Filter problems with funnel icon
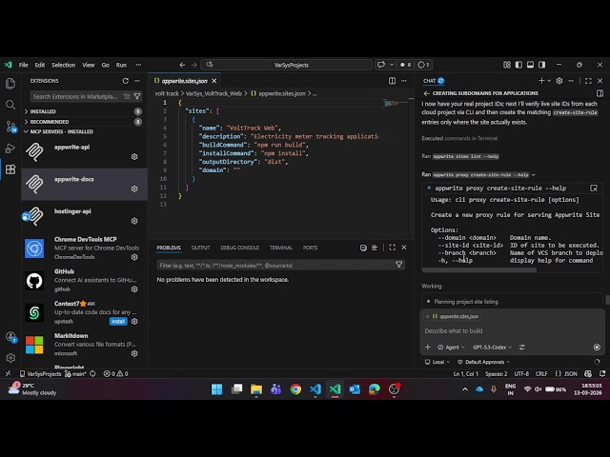Viewport: 610px width, 457px height. pos(398,265)
